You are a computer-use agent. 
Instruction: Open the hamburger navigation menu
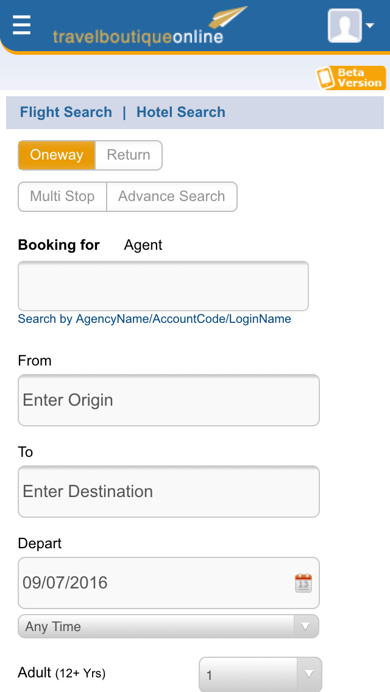(x=21, y=25)
